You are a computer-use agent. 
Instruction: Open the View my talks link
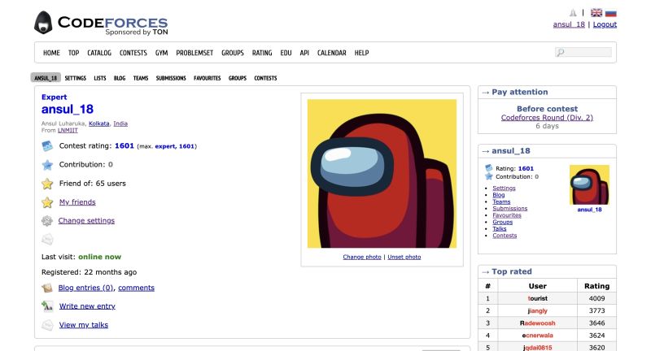click(84, 325)
